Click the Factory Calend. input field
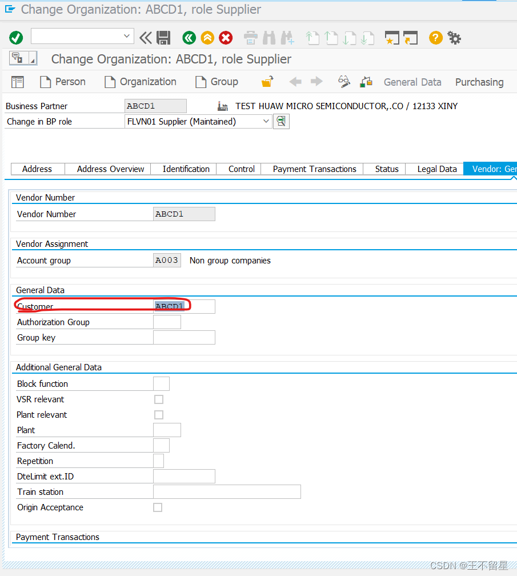The image size is (517, 576). (x=161, y=445)
